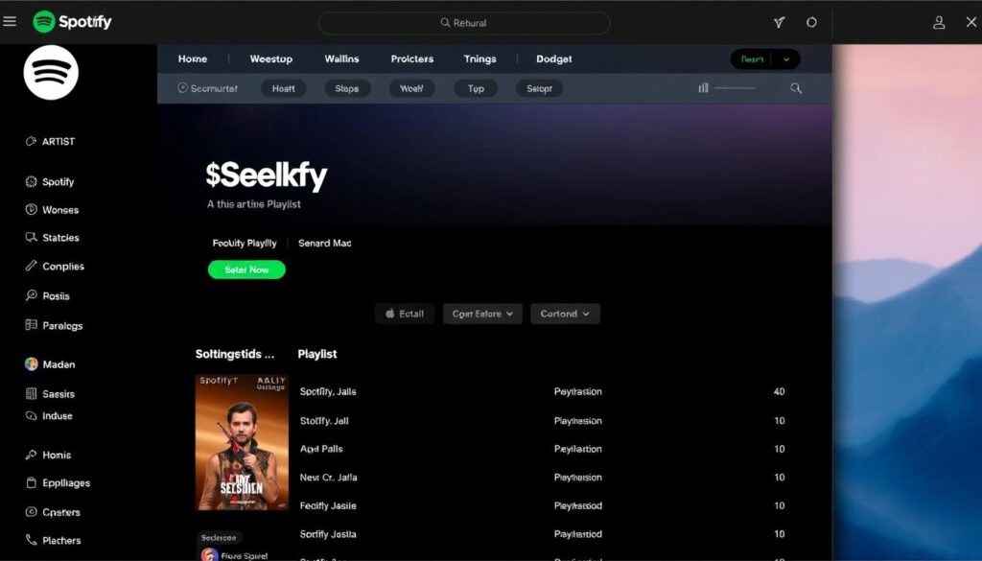Open the playlist album cover thumbnail
The height and width of the screenshot is (561, 982).
click(242, 442)
